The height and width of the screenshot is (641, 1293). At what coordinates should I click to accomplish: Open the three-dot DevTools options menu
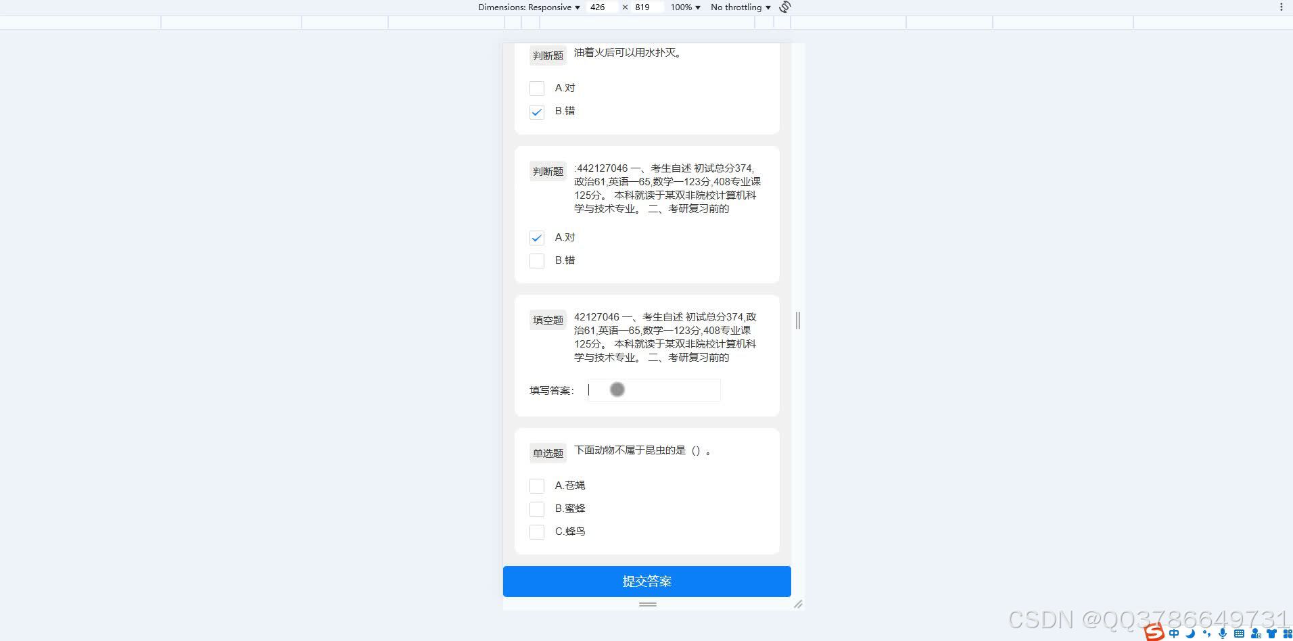pos(1282,7)
